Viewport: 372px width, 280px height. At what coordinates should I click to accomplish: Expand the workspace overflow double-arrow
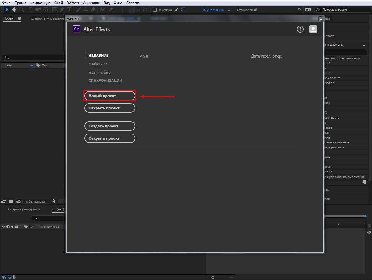click(x=299, y=10)
